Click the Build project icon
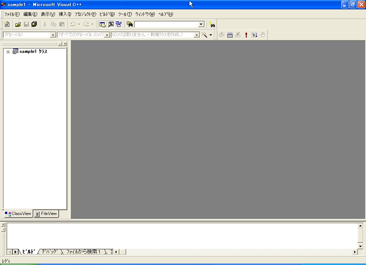The height and width of the screenshot is (265, 366). coord(230,35)
